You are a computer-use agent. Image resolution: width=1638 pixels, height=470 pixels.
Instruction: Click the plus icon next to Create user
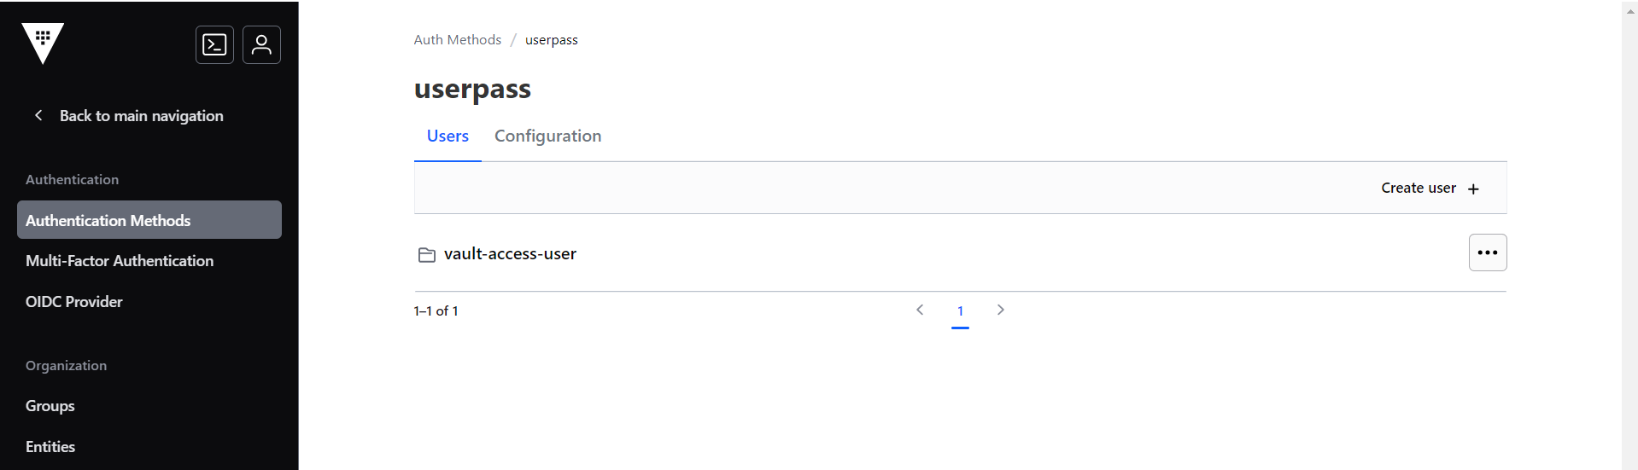pos(1473,189)
